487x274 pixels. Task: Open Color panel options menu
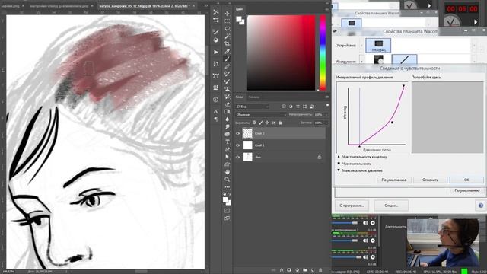(326, 9)
